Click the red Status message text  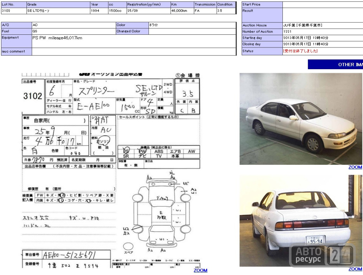click(300, 51)
